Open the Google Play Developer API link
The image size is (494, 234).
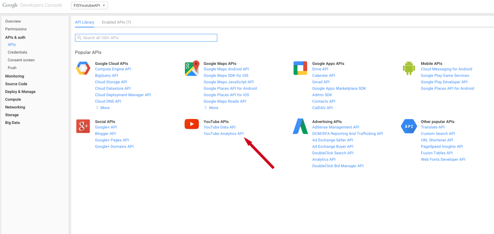[x=444, y=82]
